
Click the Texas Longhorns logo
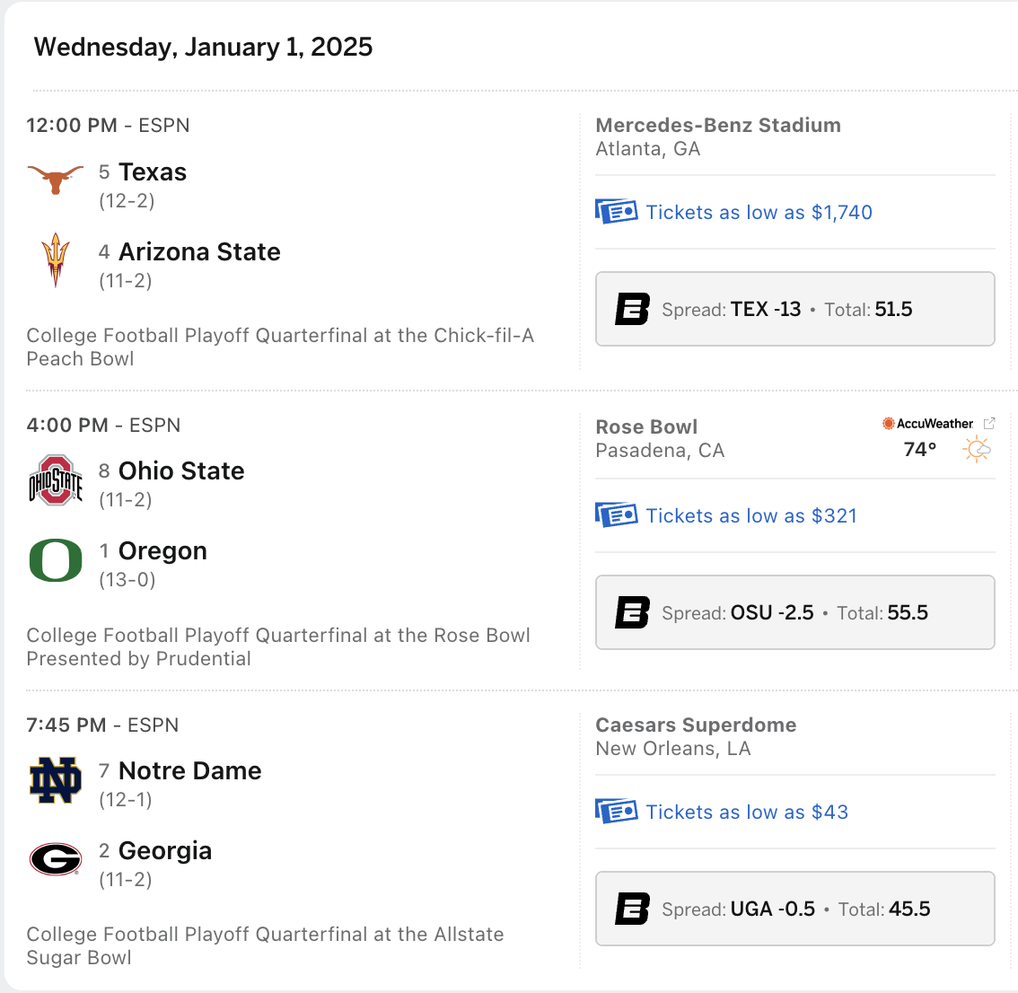(55, 180)
